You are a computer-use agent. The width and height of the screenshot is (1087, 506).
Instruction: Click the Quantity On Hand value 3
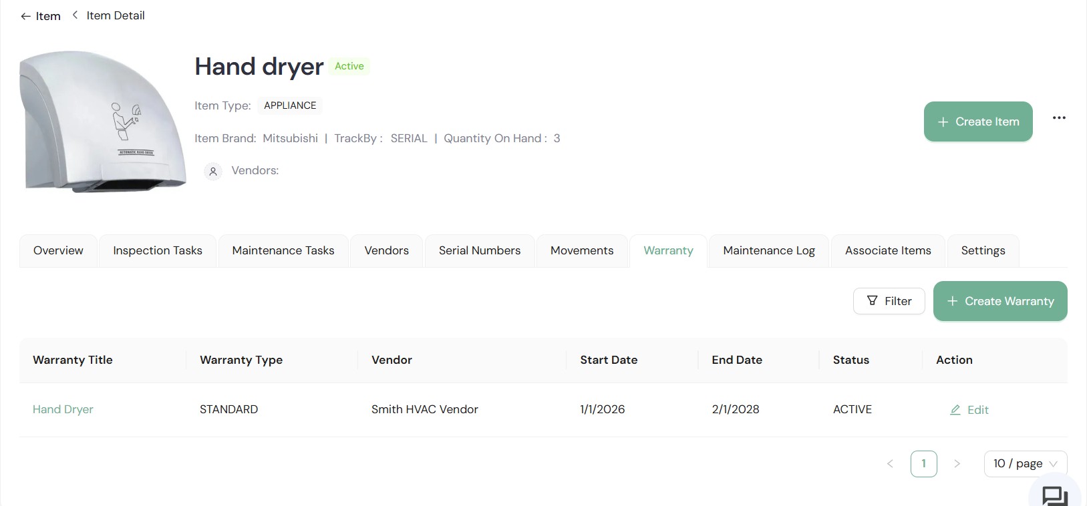click(557, 138)
